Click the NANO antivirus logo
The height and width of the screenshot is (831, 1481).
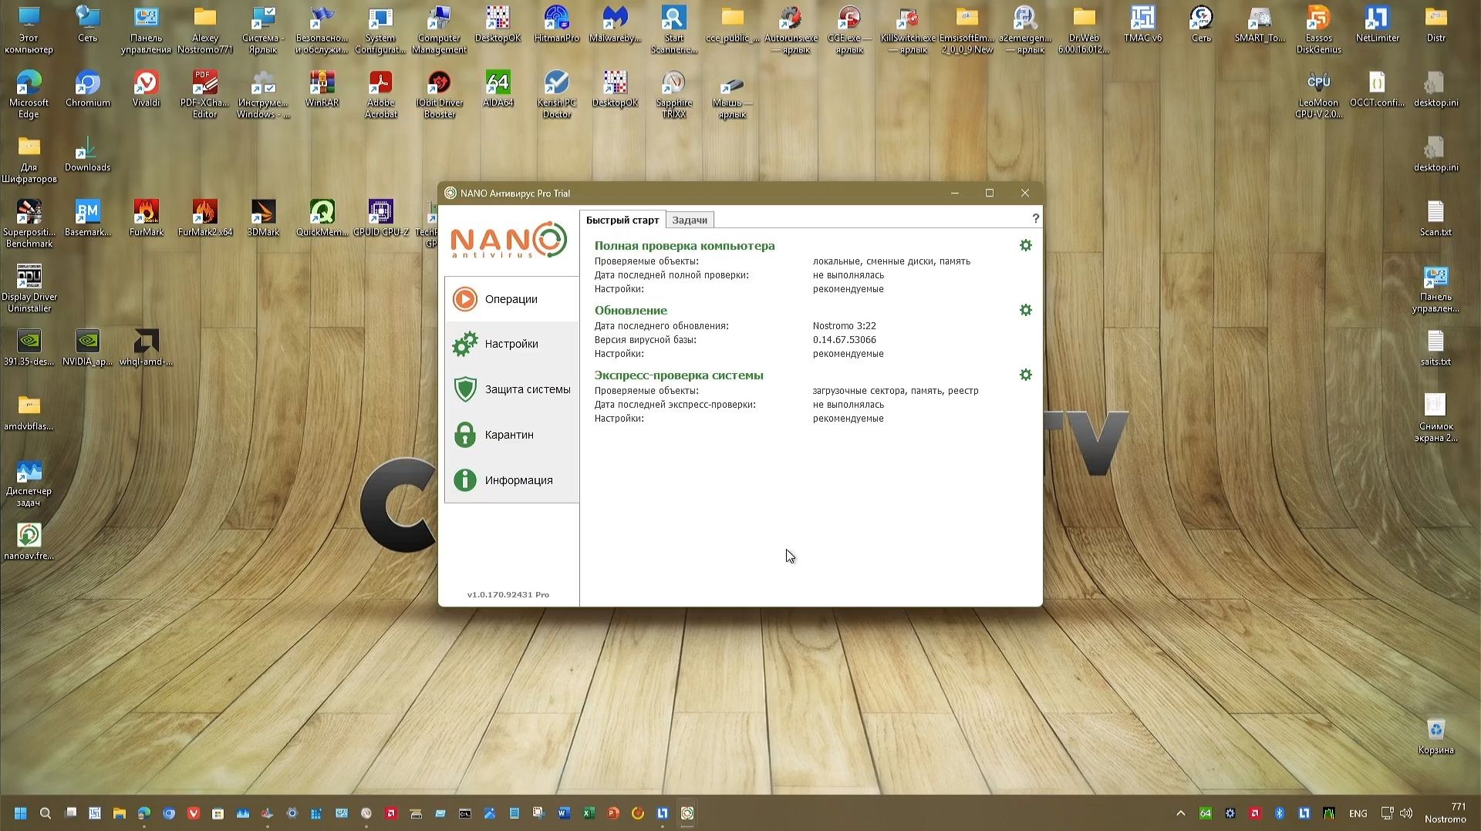pyautogui.click(x=508, y=240)
